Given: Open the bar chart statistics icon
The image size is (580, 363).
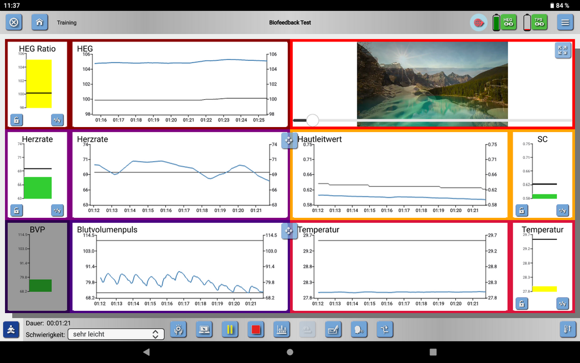Looking at the screenshot, I should (x=282, y=329).
